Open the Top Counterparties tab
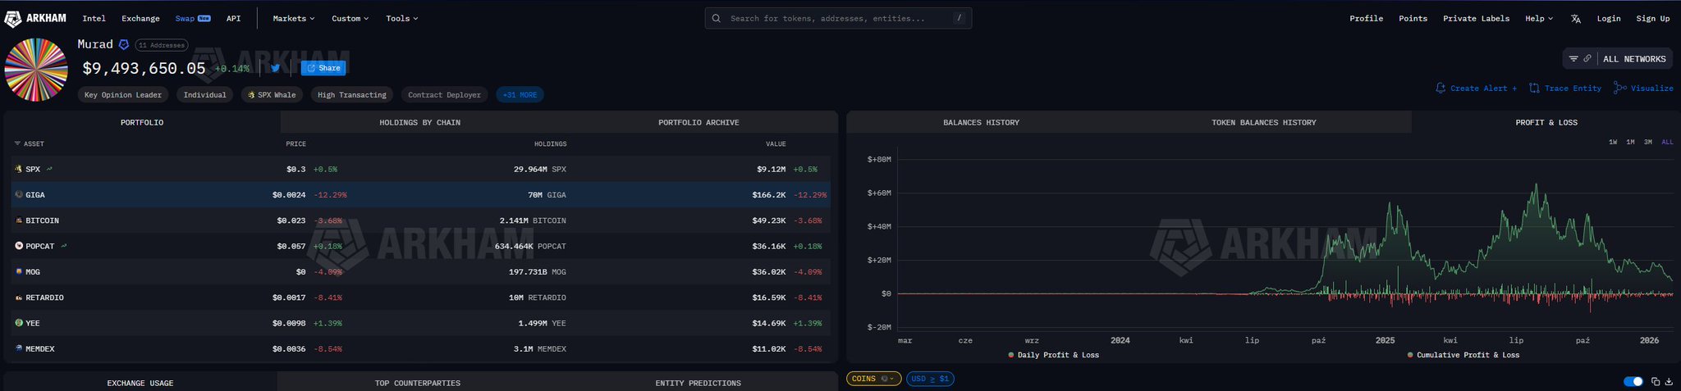 tap(418, 383)
